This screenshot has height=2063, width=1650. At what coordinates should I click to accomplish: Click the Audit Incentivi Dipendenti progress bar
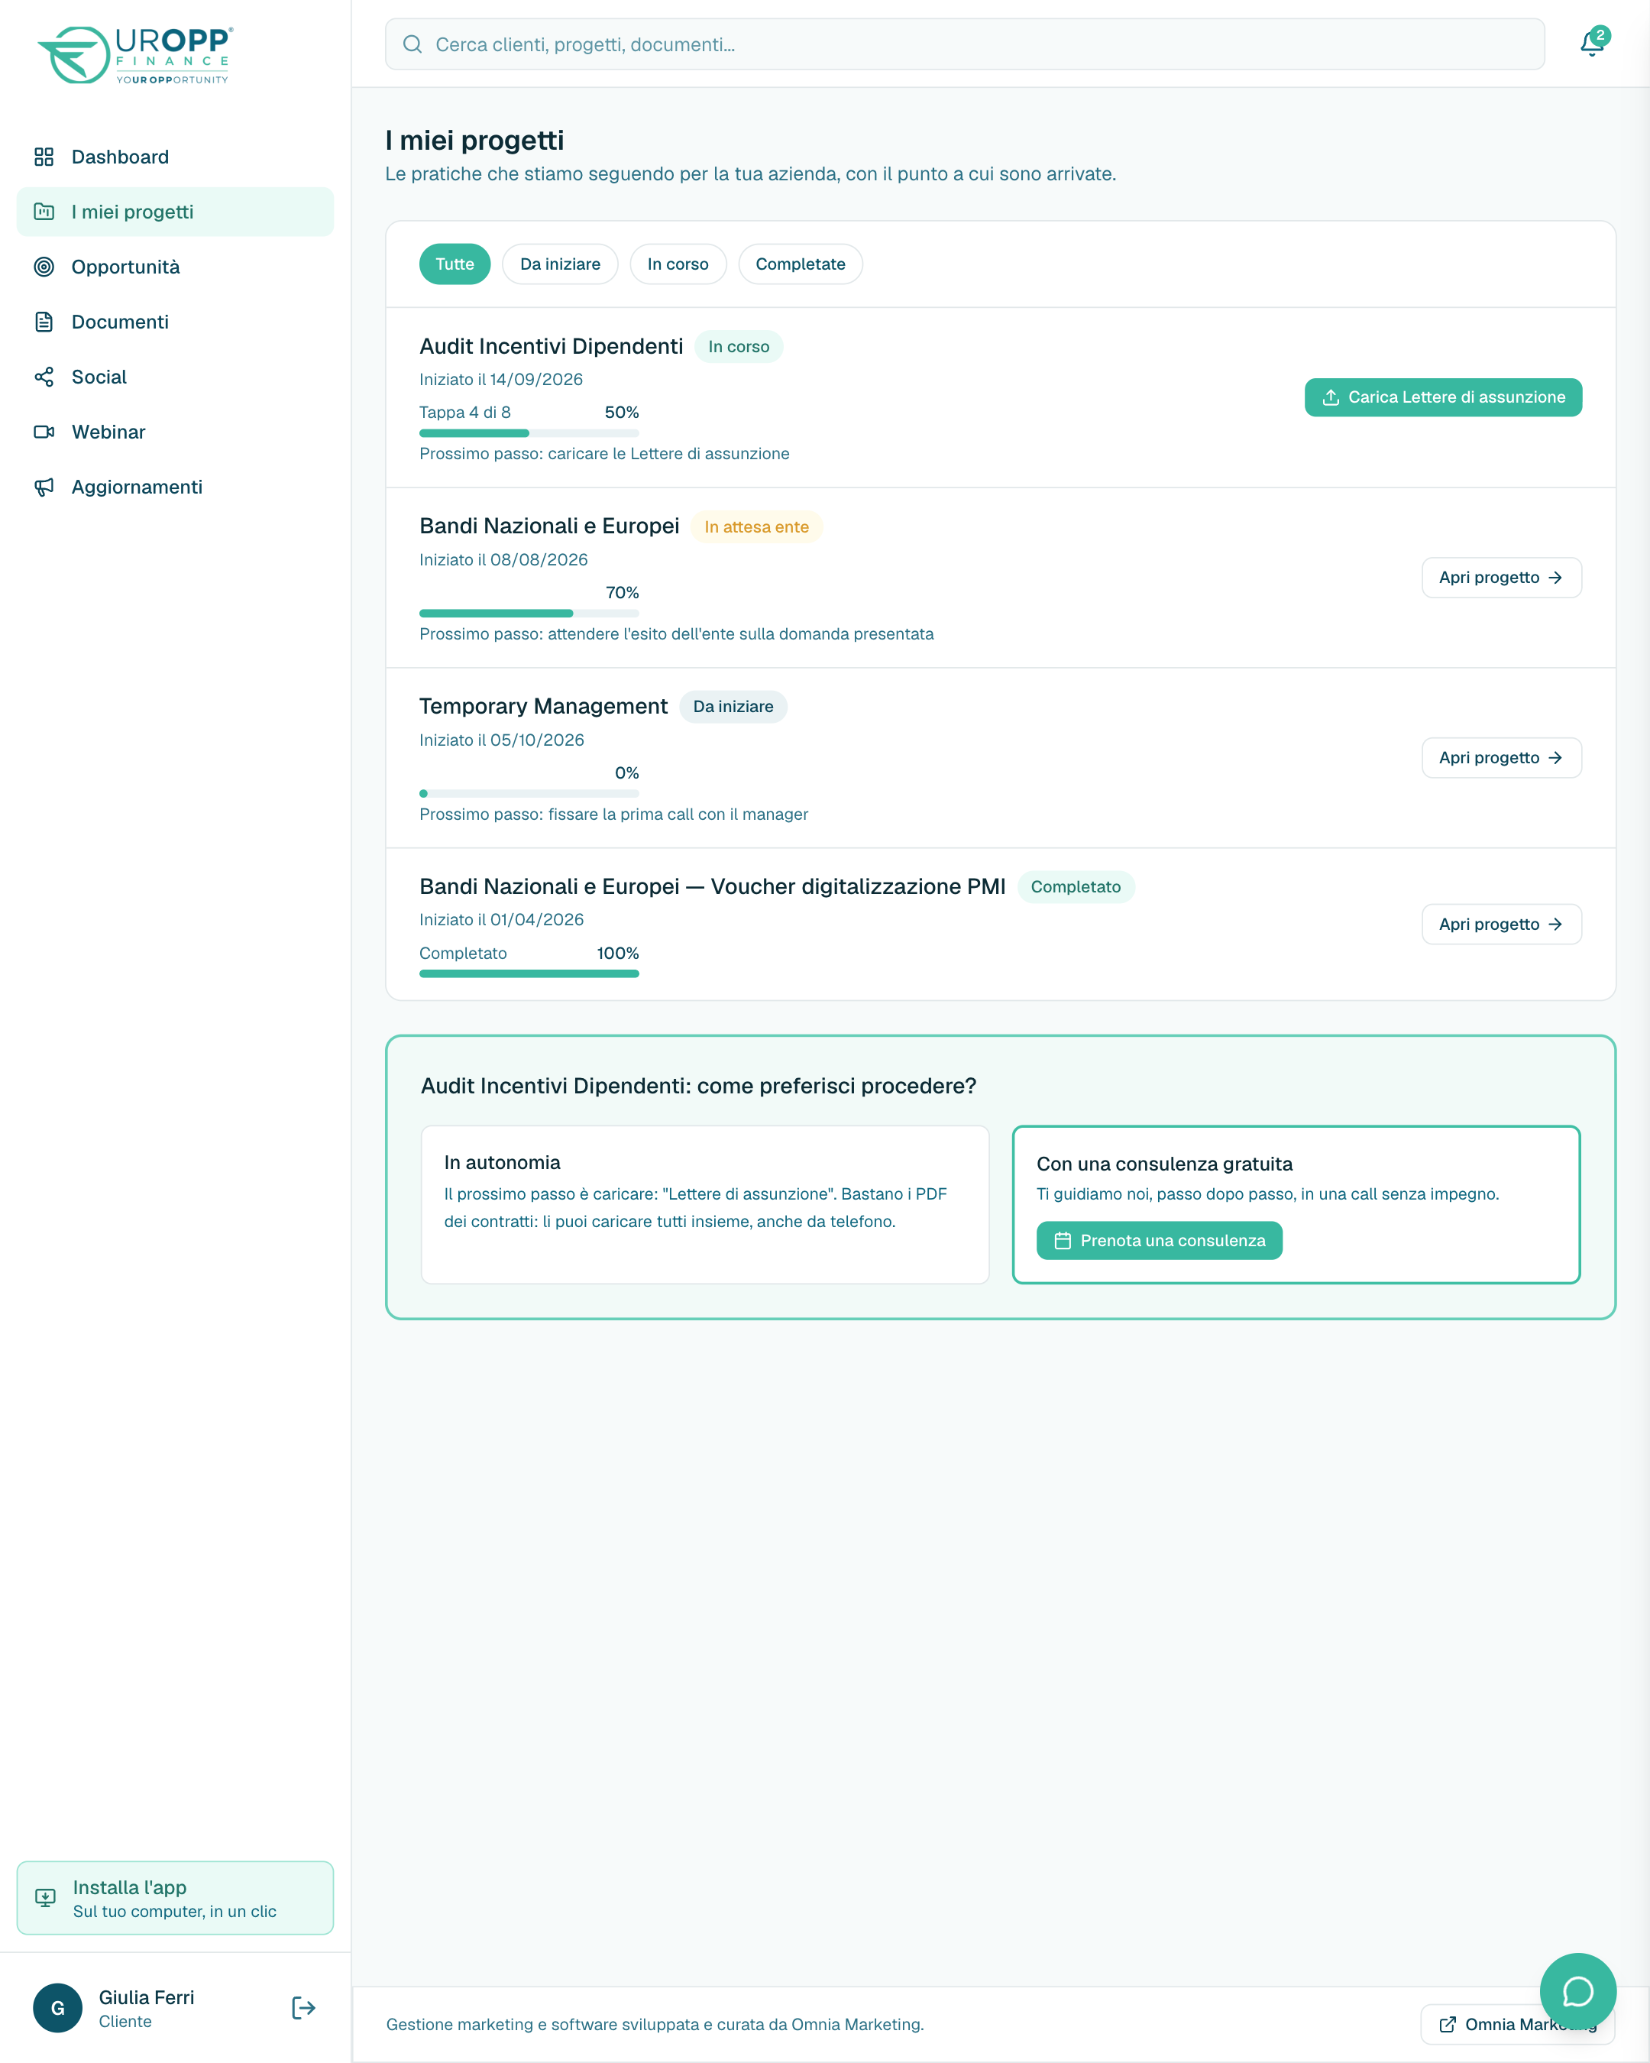click(x=529, y=433)
